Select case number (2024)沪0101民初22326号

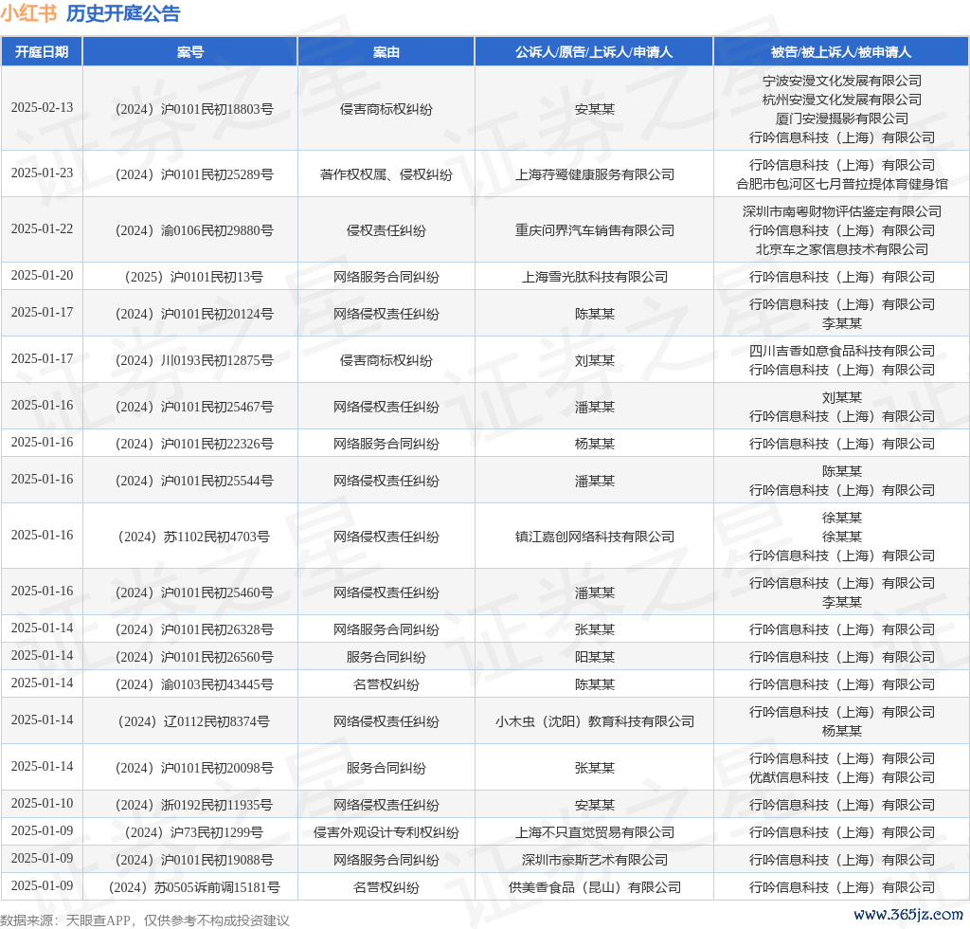coord(193,444)
